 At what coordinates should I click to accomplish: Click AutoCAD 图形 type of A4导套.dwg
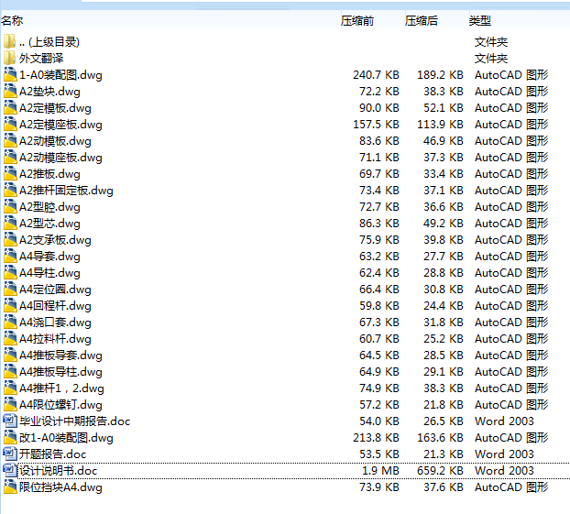511,257
